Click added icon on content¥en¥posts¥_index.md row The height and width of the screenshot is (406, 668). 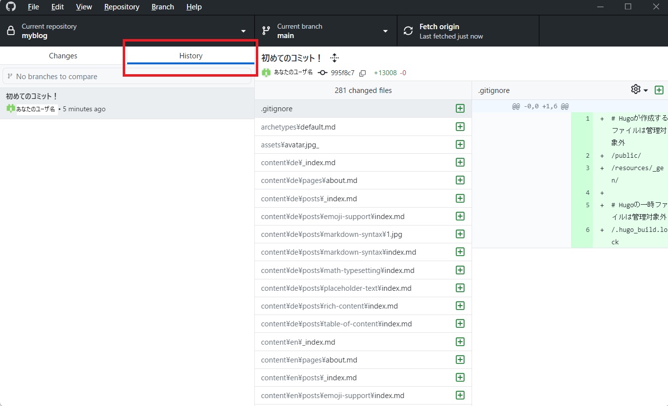click(x=460, y=378)
